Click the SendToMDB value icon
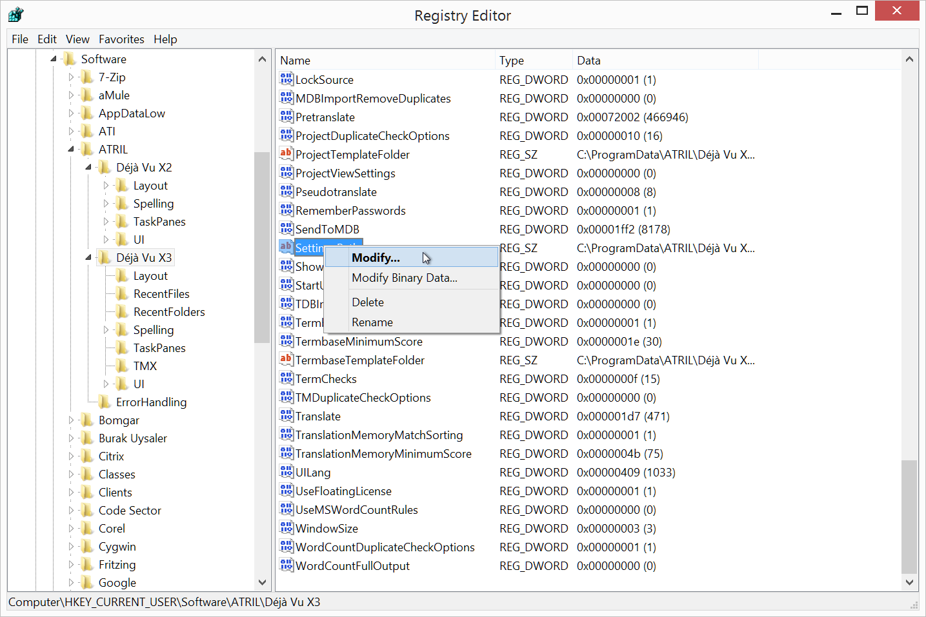 (x=287, y=229)
